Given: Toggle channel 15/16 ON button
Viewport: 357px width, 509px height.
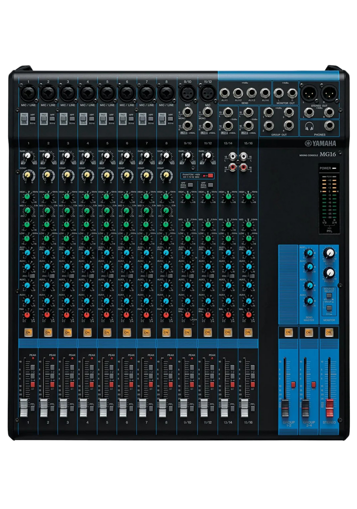Looking at the screenshot, I should click(x=248, y=332).
